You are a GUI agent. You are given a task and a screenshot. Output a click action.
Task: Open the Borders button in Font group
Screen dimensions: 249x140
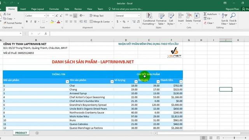click(44, 21)
